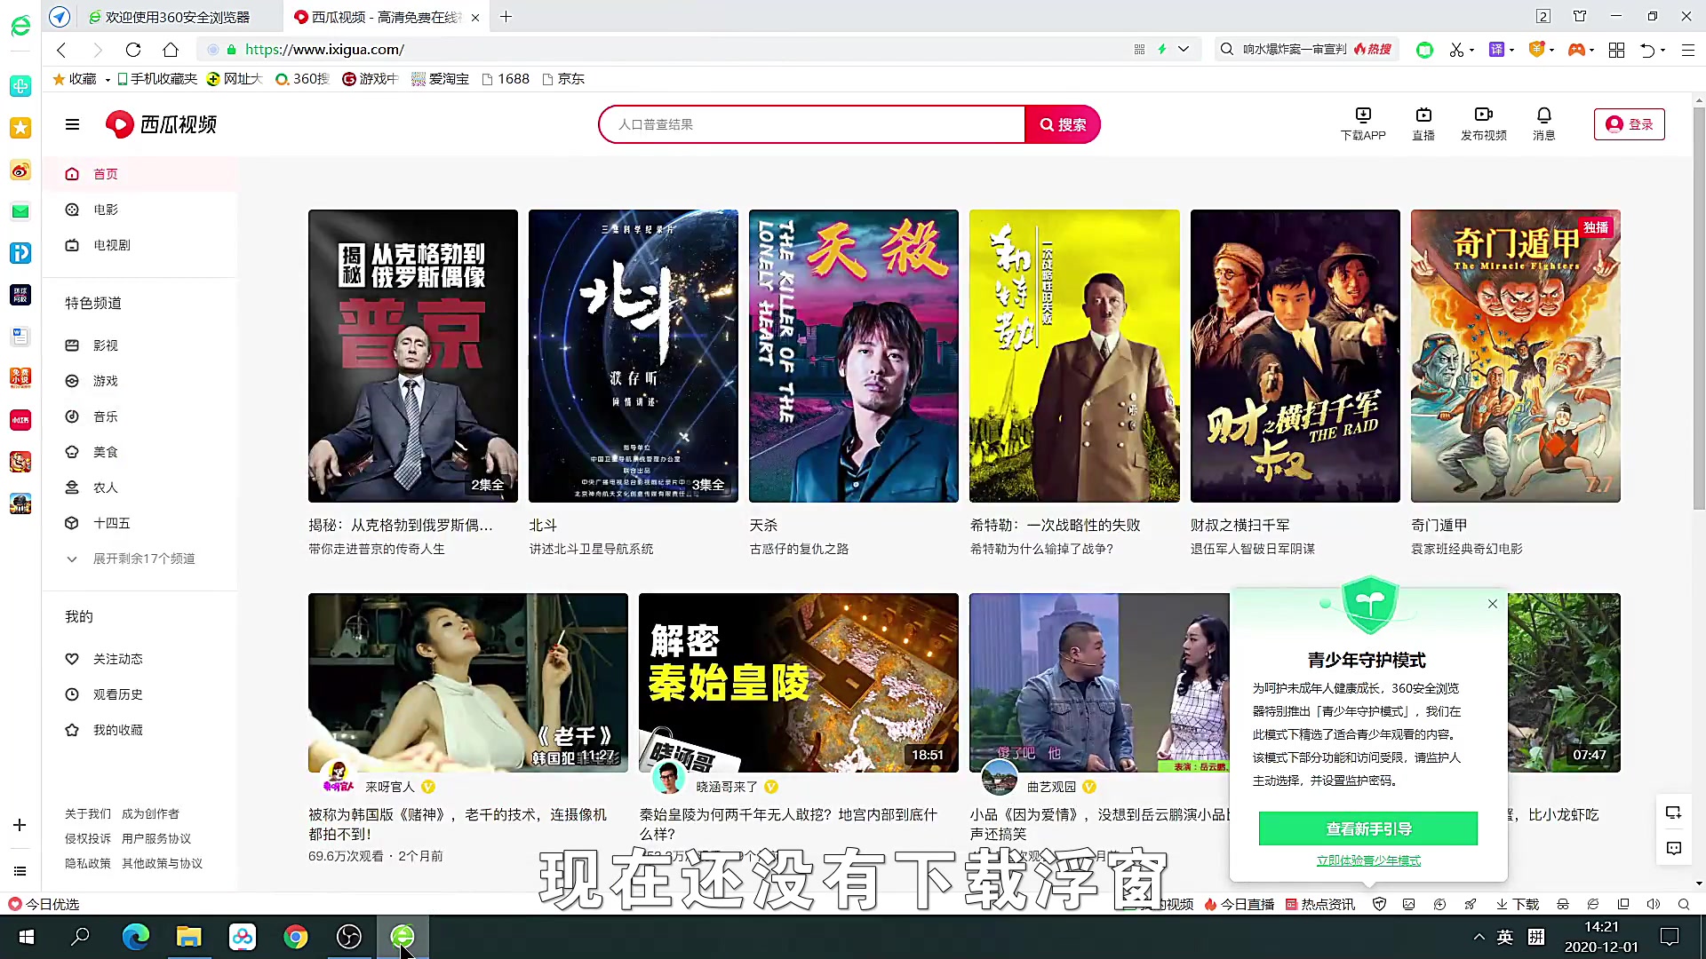Open 下载 downloads in status bar
This screenshot has width=1706, height=959.
tap(1518, 904)
